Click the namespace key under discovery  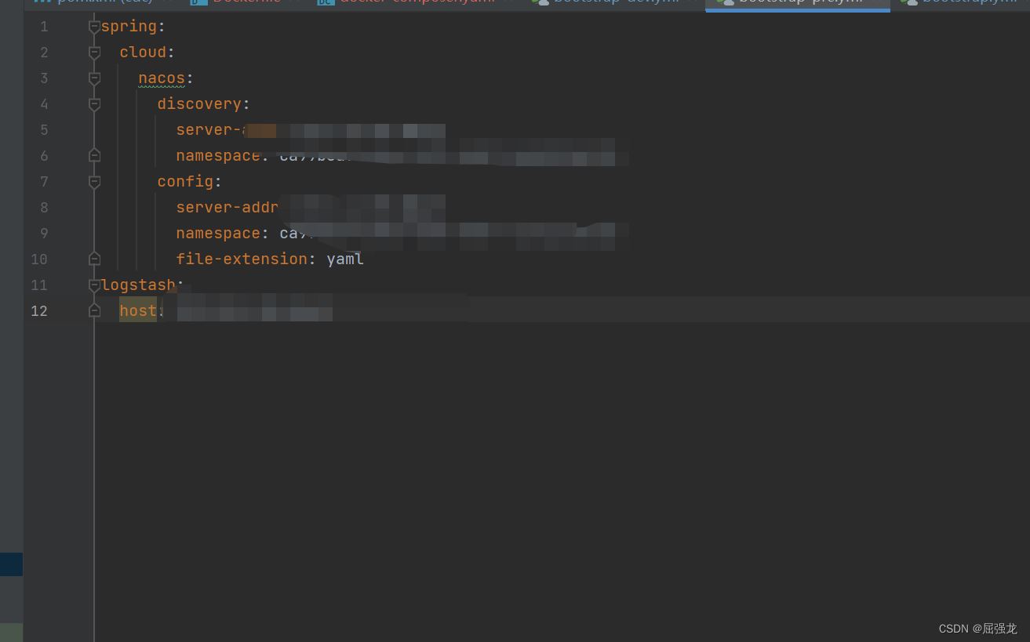click(218, 155)
